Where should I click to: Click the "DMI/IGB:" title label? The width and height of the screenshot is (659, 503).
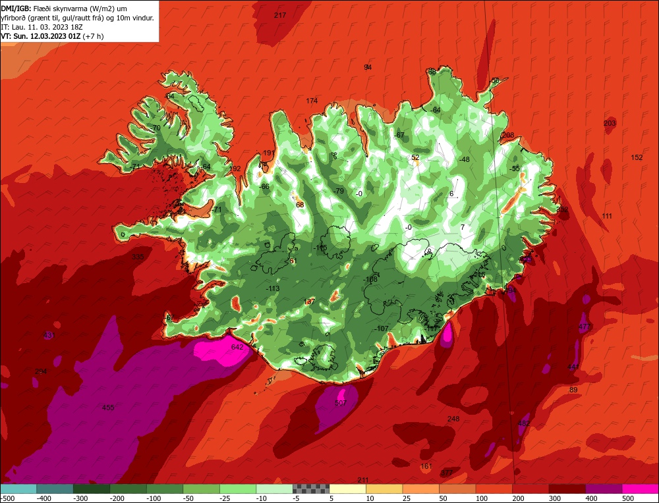point(16,9)
